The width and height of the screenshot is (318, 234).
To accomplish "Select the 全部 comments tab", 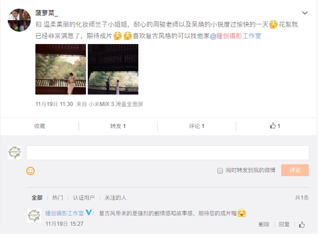I will (x=37, y=198).
